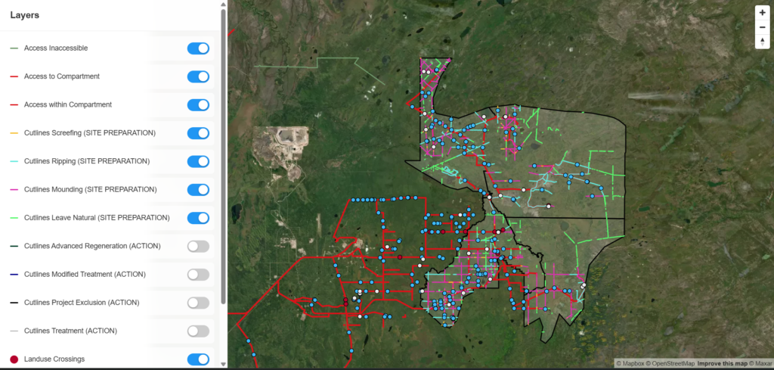Reset map bearing to north
The height and width of the screenshot is (370, 774).
762,42
